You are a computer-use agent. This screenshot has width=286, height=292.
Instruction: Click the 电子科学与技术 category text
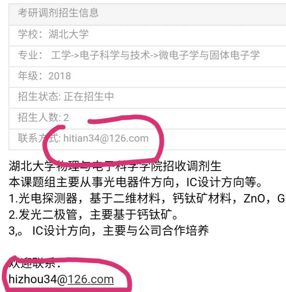coord(115,55)
